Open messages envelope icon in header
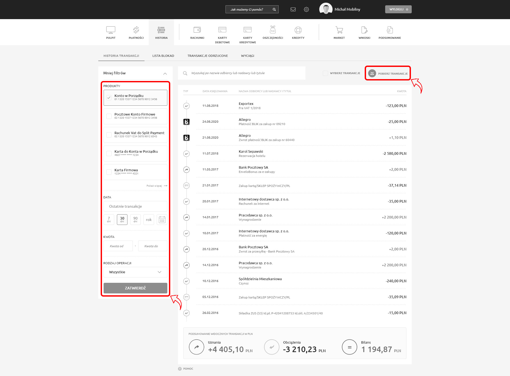Image resolution: width=510 pixels, height=376 pixels. tap(293, 10)
